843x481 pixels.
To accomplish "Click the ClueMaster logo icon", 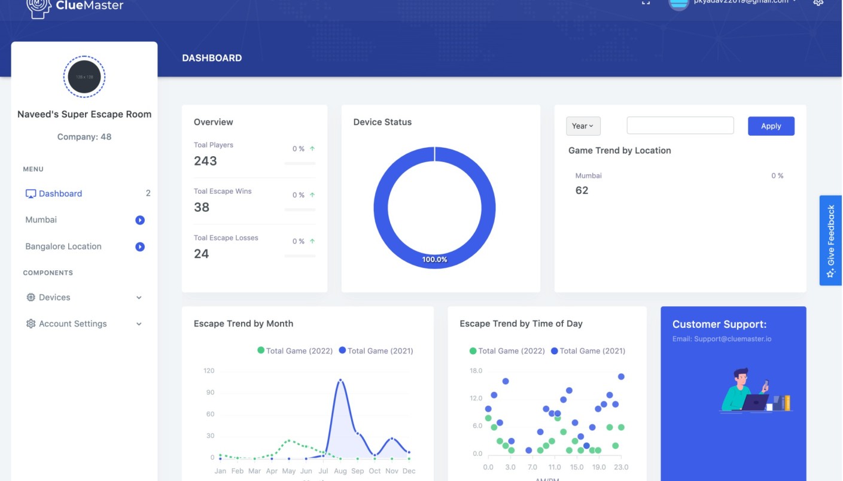I will [38, 7].
